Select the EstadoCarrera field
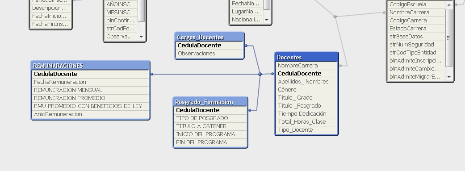Viewport: 465px width, 171px height. 416,29
